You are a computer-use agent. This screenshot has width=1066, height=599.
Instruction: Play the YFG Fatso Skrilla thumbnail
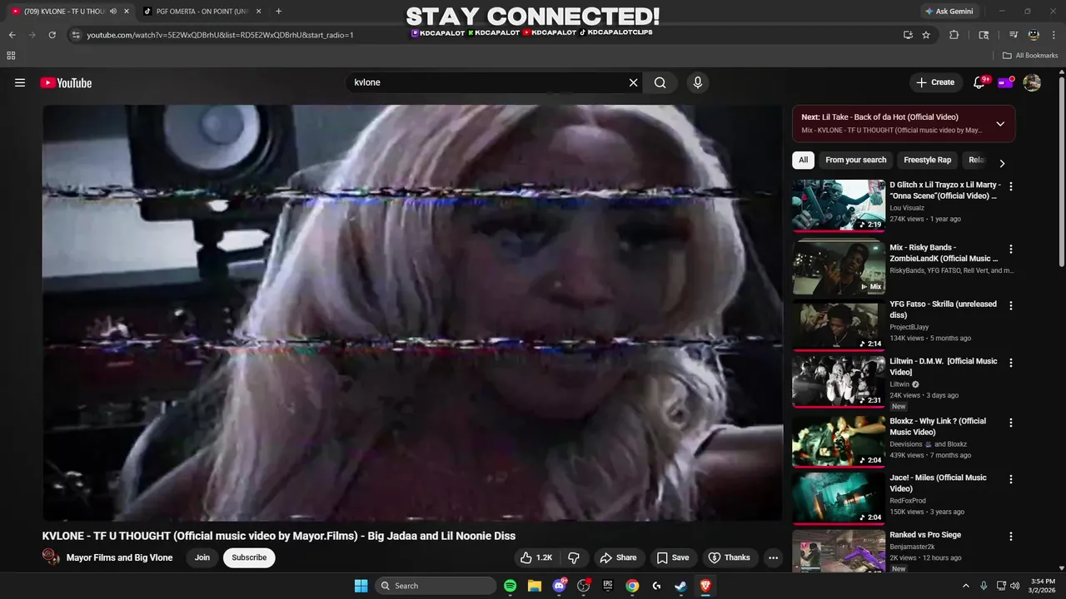pos(839,324)
